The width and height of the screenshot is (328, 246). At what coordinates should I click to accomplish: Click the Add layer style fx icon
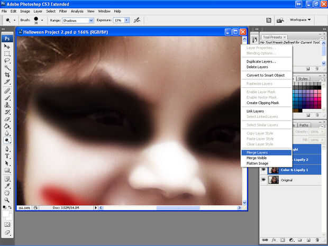click(x=274, y=240)
